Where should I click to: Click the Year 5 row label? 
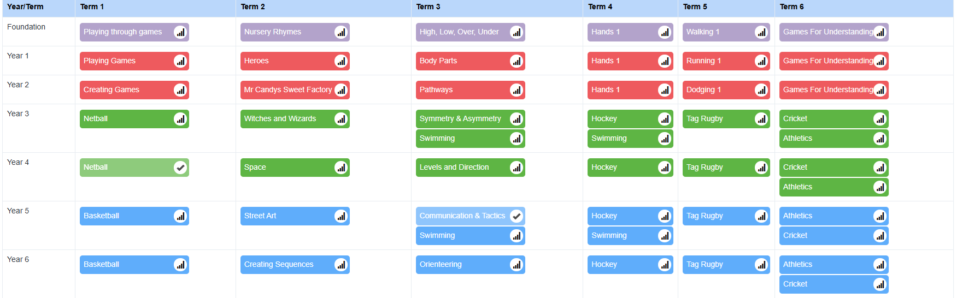[x=18, y=211]
